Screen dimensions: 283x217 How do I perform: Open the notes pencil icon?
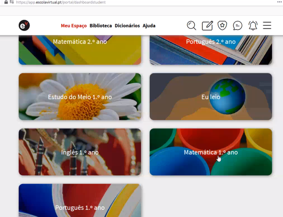[x=207, y=25]
